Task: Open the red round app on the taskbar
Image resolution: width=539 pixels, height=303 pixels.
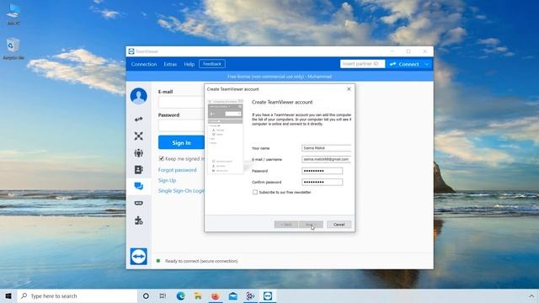Action: (x=216, y=295)
